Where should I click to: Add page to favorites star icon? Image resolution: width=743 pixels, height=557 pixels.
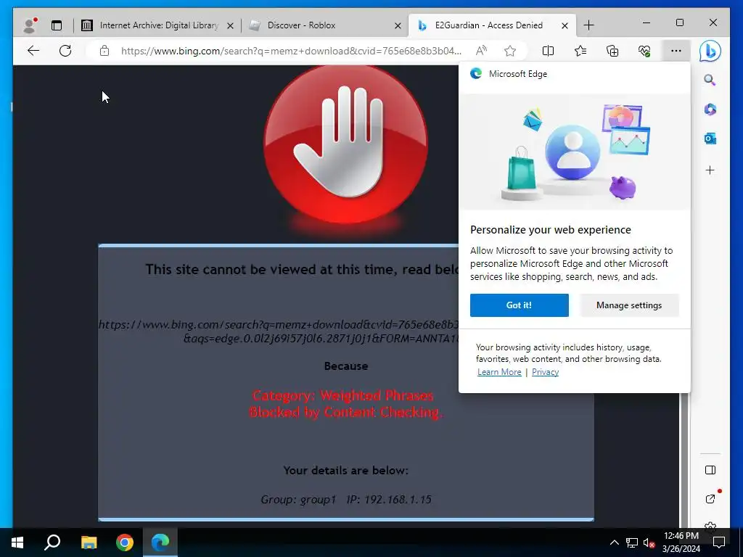pyautogui.click(x=510, y=51)
